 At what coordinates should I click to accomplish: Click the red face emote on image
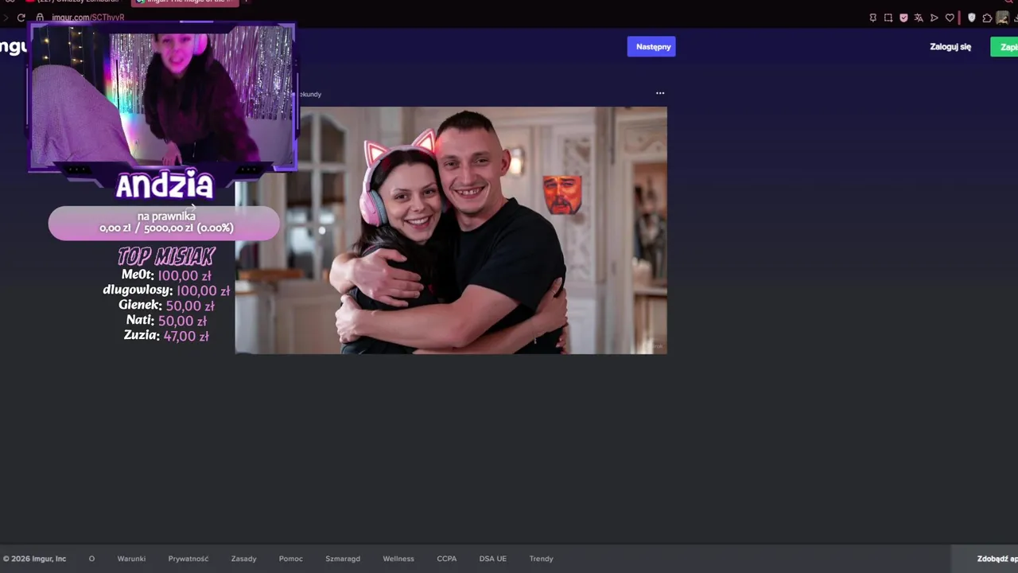[562, 196]
